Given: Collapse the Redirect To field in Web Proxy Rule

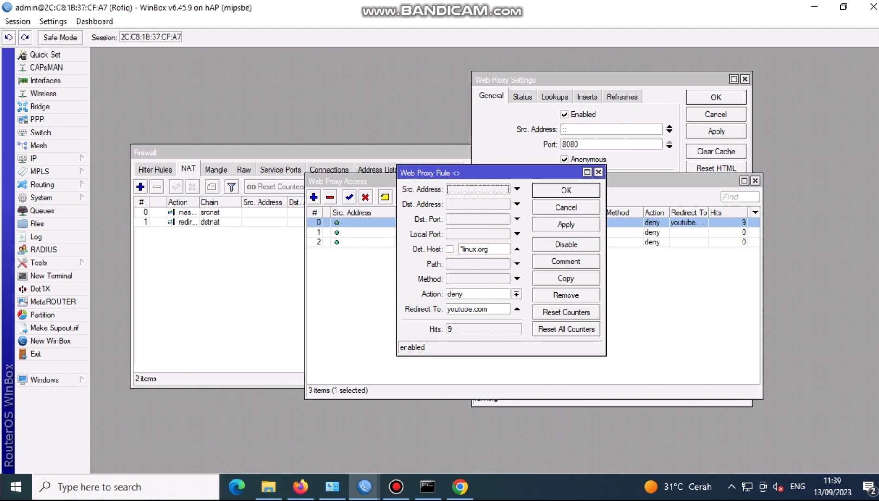Looking at the screenshot, I should [x=517, y=309].
